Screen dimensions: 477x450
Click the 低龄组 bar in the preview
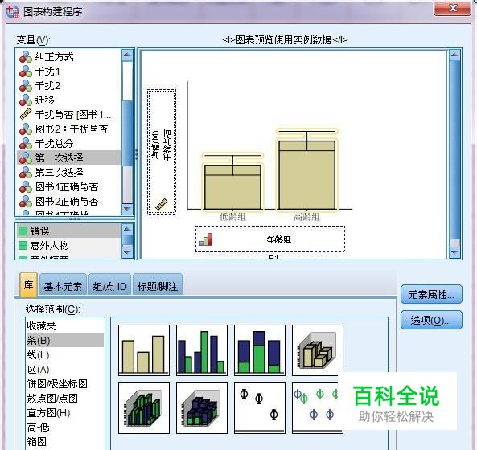(x=232, y=187)
